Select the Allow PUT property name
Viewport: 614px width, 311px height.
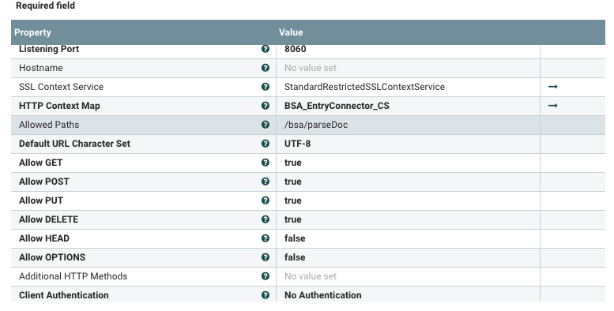point(41,200)
